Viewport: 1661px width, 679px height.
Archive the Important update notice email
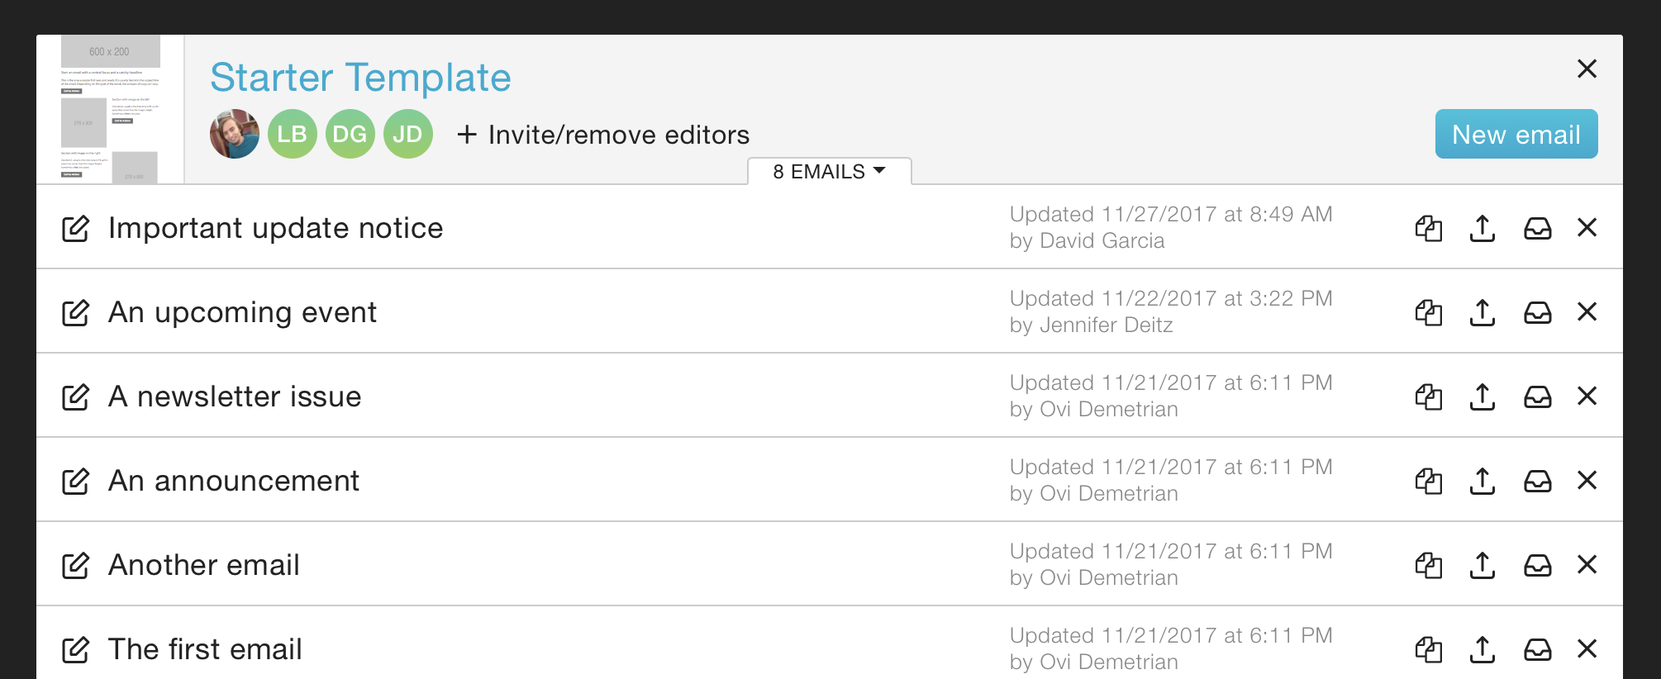tap(1538, 228)
